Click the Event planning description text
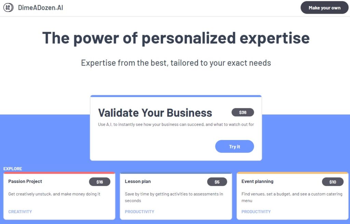Viewport: 350px width, 224px height. pos(292,197)
